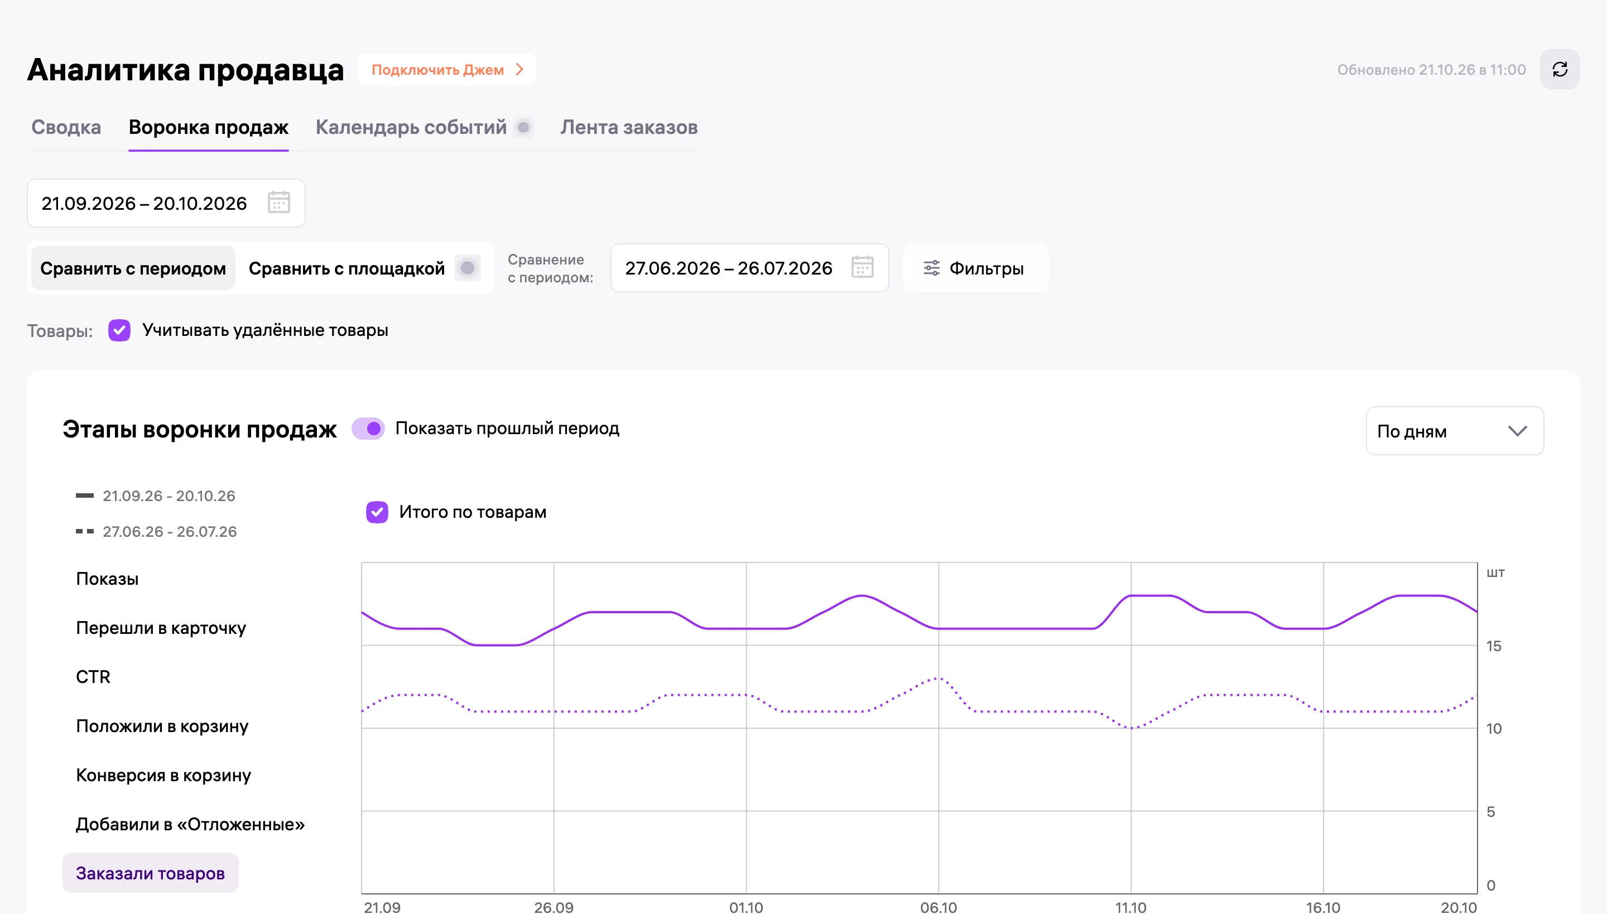This screenshot has width=1607, height=914.
Task: Open the По дням granularity dropdown
Action: 1455,431
